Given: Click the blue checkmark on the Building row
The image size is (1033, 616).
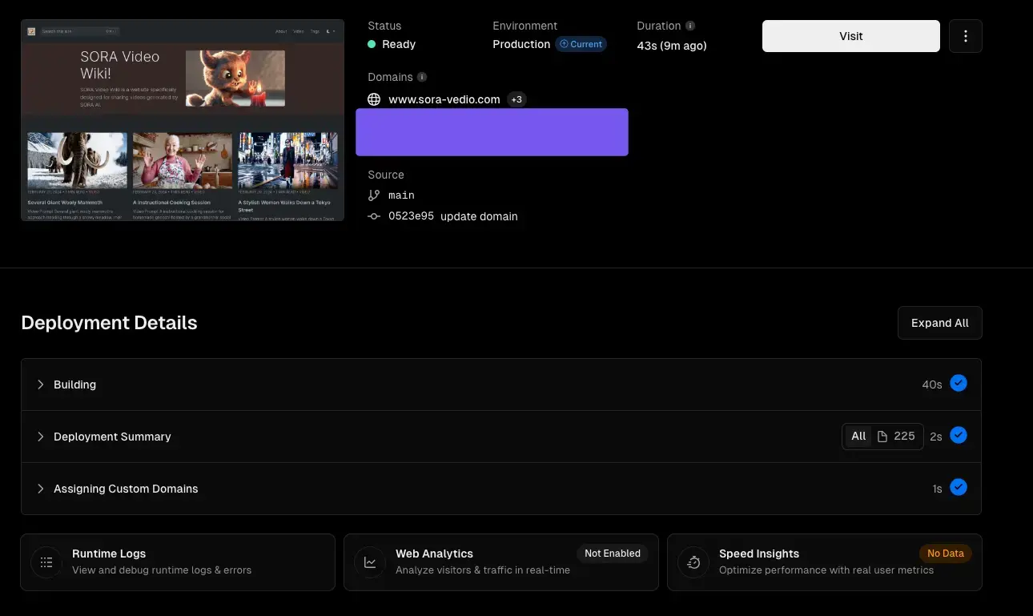Looking at the screenshot, I should pos(959,384).
